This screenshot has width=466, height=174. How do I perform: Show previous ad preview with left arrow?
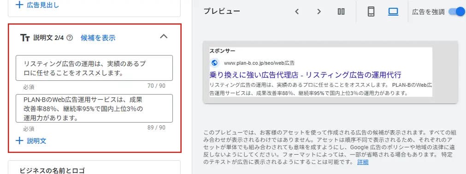click(296, 11)
